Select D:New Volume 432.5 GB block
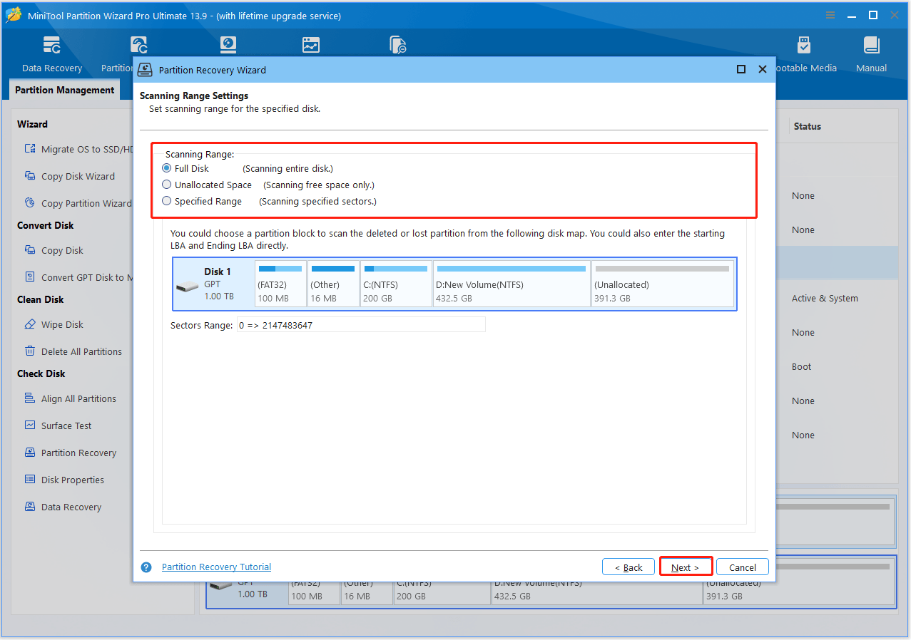 coord(512,284)
